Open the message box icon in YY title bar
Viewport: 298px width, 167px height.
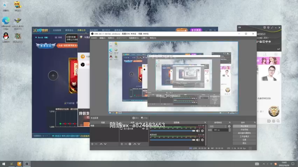(x=264, y=27)
